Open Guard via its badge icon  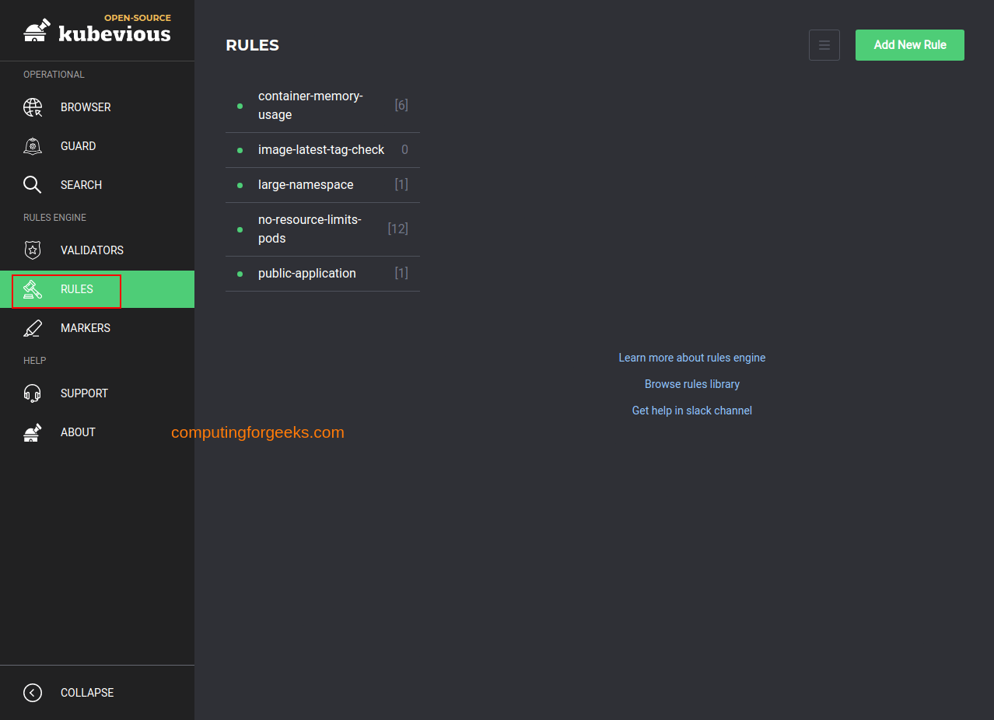click(33, 146)
